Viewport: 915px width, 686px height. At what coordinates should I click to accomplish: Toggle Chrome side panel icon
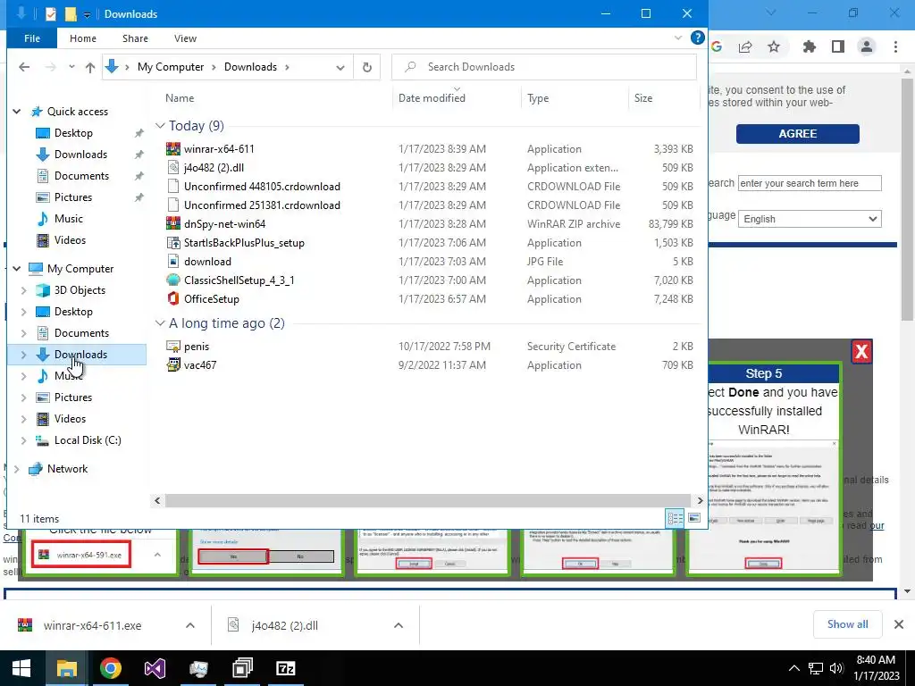pos(838,46)
